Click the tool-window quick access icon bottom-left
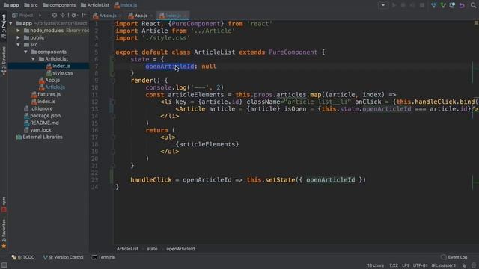 (x=4, y=265)
